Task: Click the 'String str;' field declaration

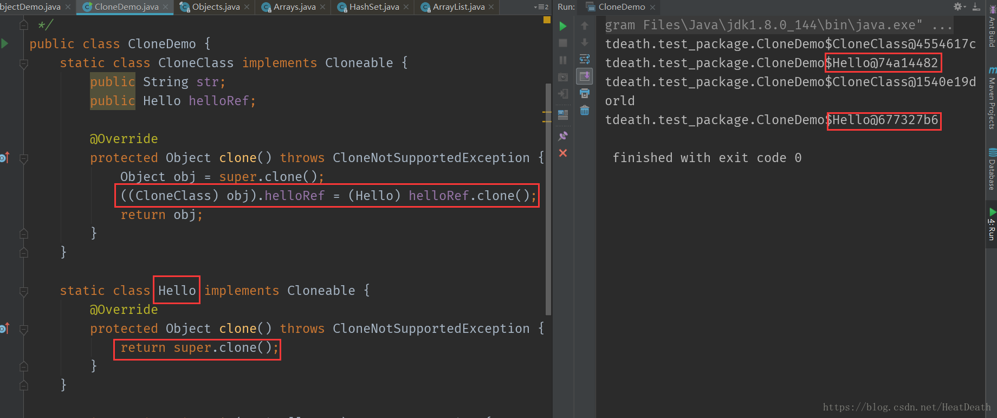Action: click(184, 82)
